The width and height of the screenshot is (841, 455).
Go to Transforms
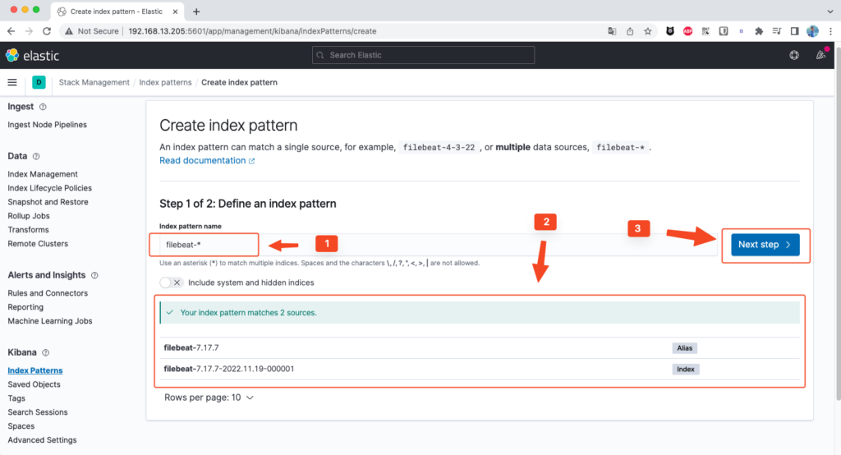pyautogui.click(x=28, y=230)
